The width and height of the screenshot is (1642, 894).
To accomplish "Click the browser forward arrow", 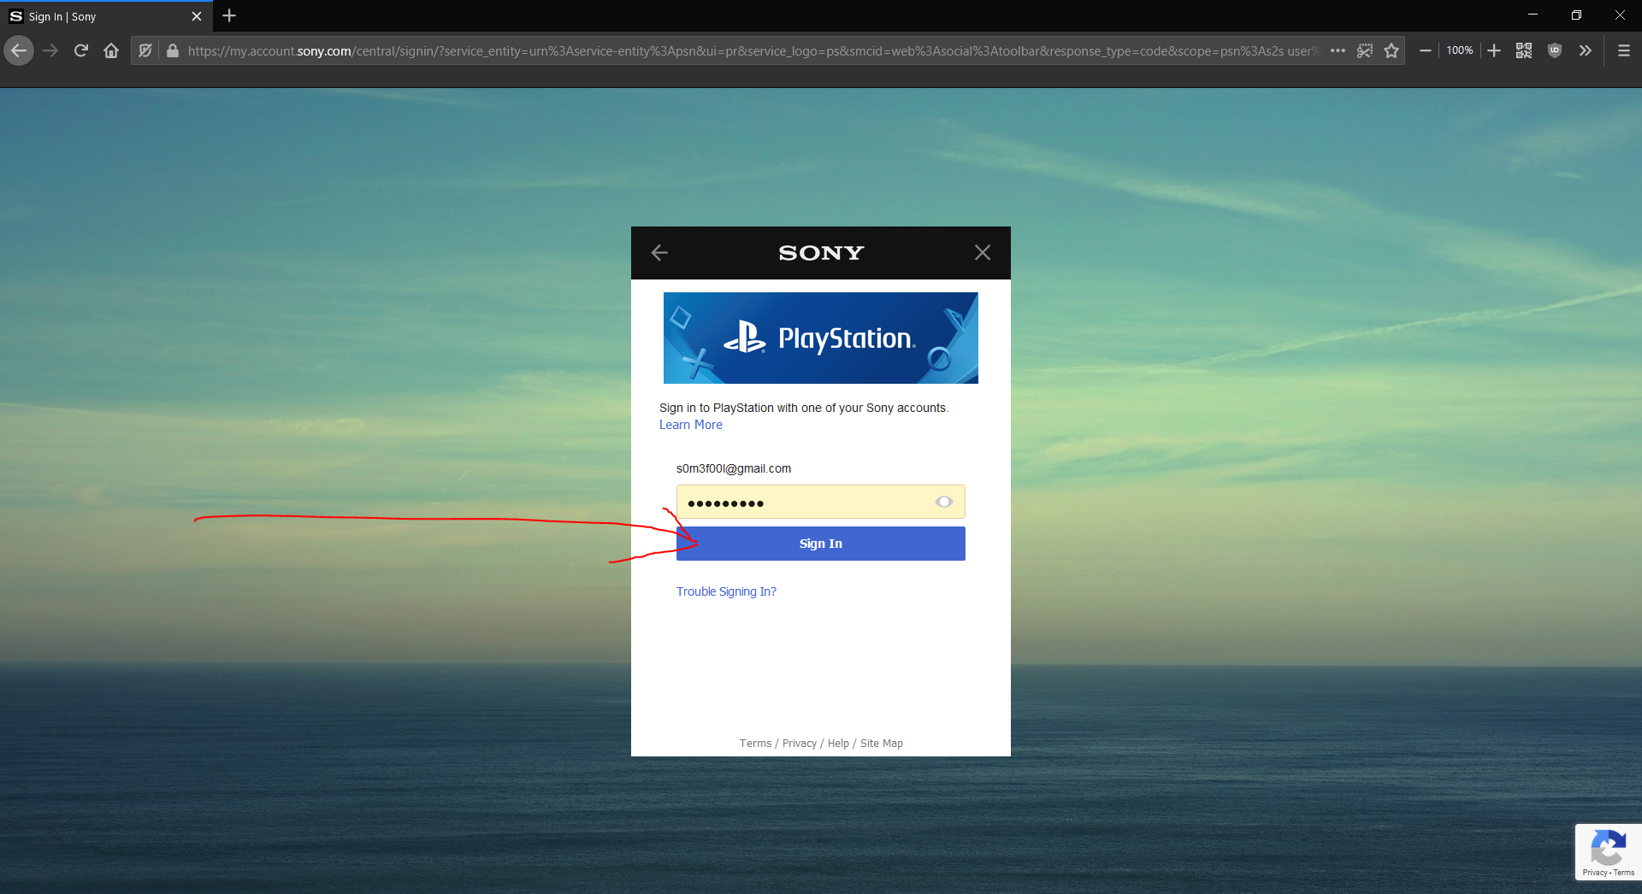I will (x=50, y=50).
